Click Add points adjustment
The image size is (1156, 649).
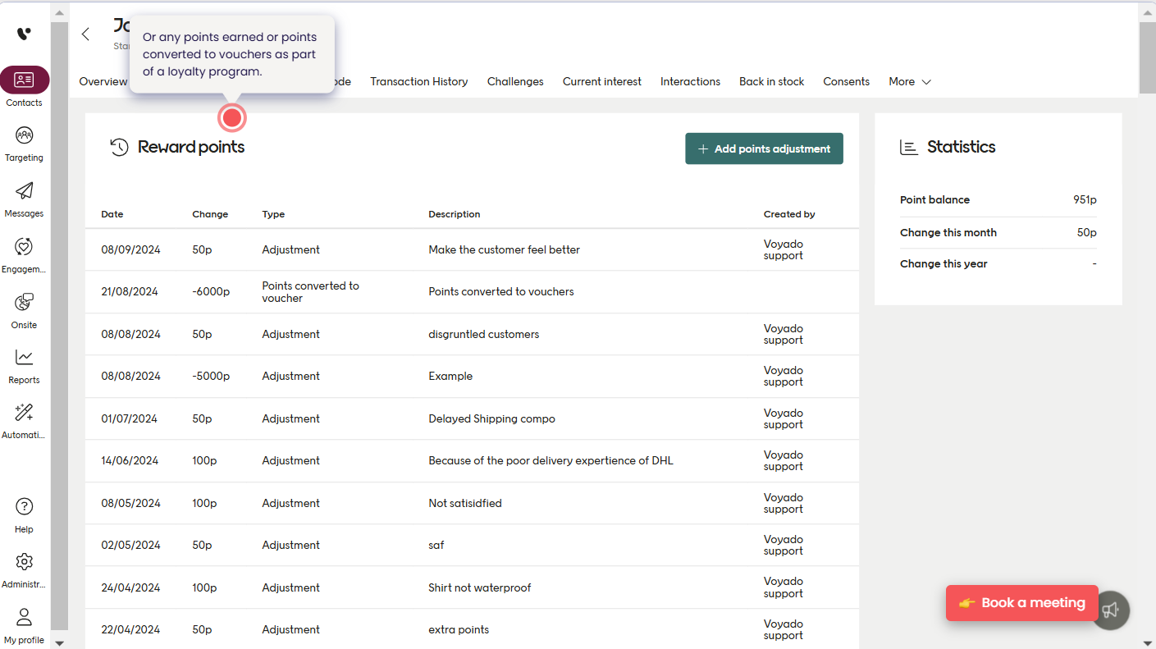point(764,149)
